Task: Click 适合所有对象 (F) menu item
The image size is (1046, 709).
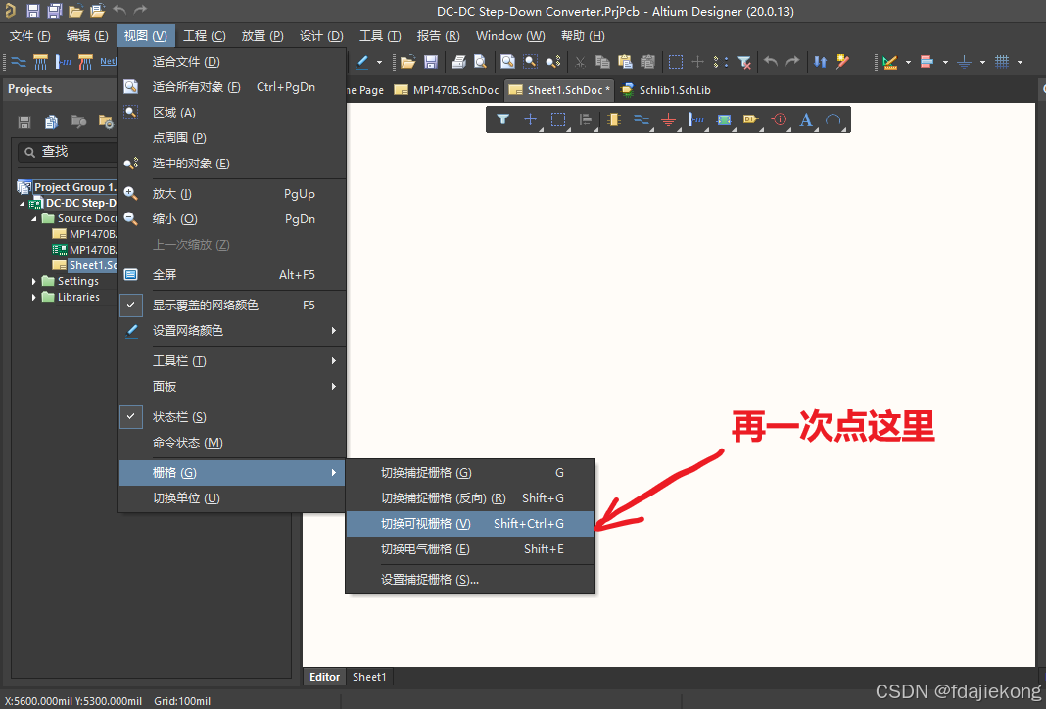Action: (231, 87)
